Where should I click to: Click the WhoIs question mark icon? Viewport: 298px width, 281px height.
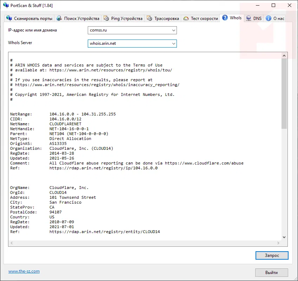click(x=225, y=17)
